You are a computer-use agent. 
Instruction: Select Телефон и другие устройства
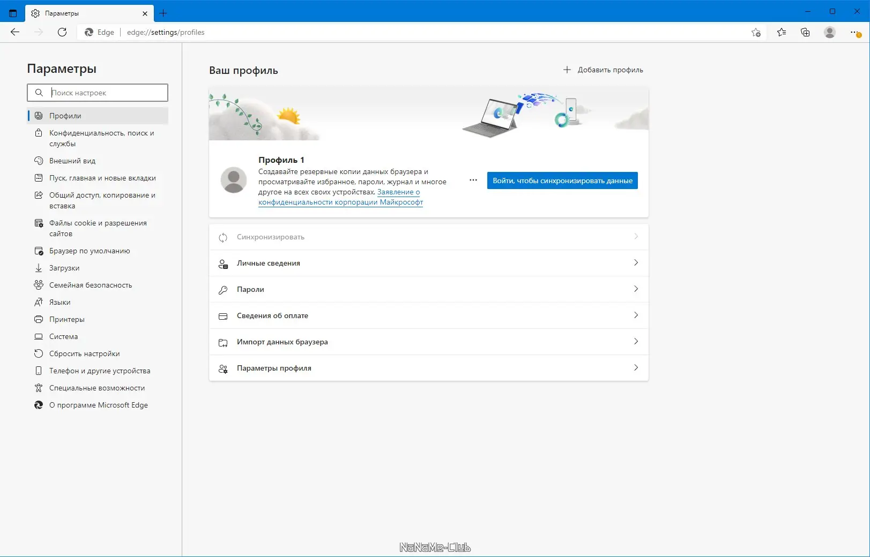click(98, 371)
